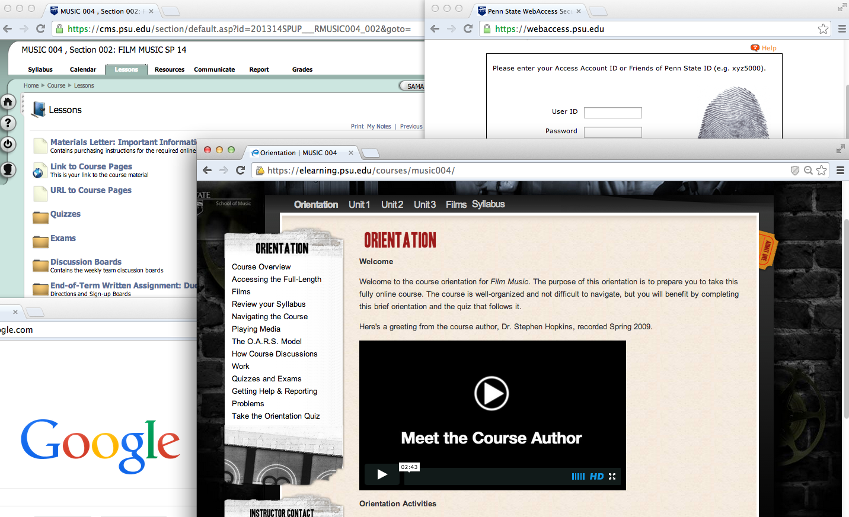Click the Link to Course Pages link
The width and height of the screenshot is (849, 517).
tap(91, 167)
